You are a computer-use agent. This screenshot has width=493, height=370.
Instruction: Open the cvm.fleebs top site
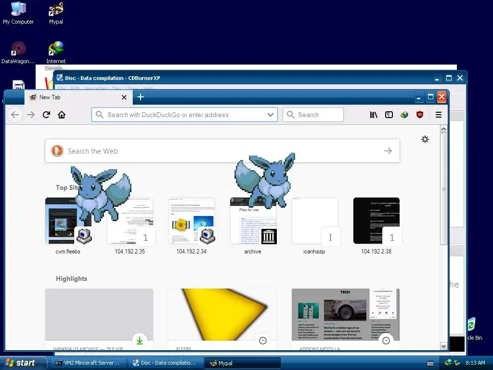tap(68, 225)
